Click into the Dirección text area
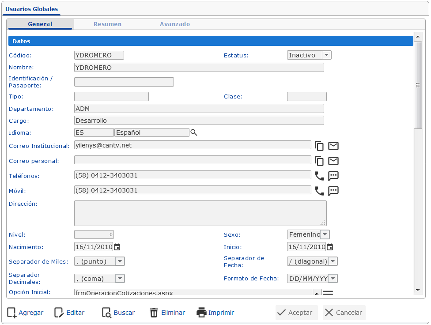The height and width of the screenshot is (325, 431). (200, 213)
